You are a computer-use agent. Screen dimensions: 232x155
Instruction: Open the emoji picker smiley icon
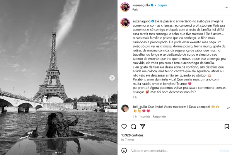point(124,151)
